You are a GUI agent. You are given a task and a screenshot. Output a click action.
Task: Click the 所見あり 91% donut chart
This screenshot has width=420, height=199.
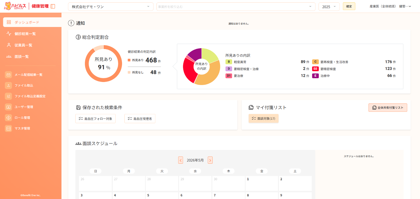click(103, 63)
